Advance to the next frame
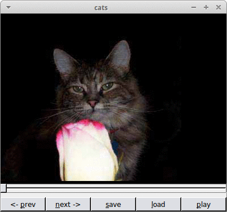The width and height of the screenshot is (227, 212). pyautogui.click(x=68, y=204)
